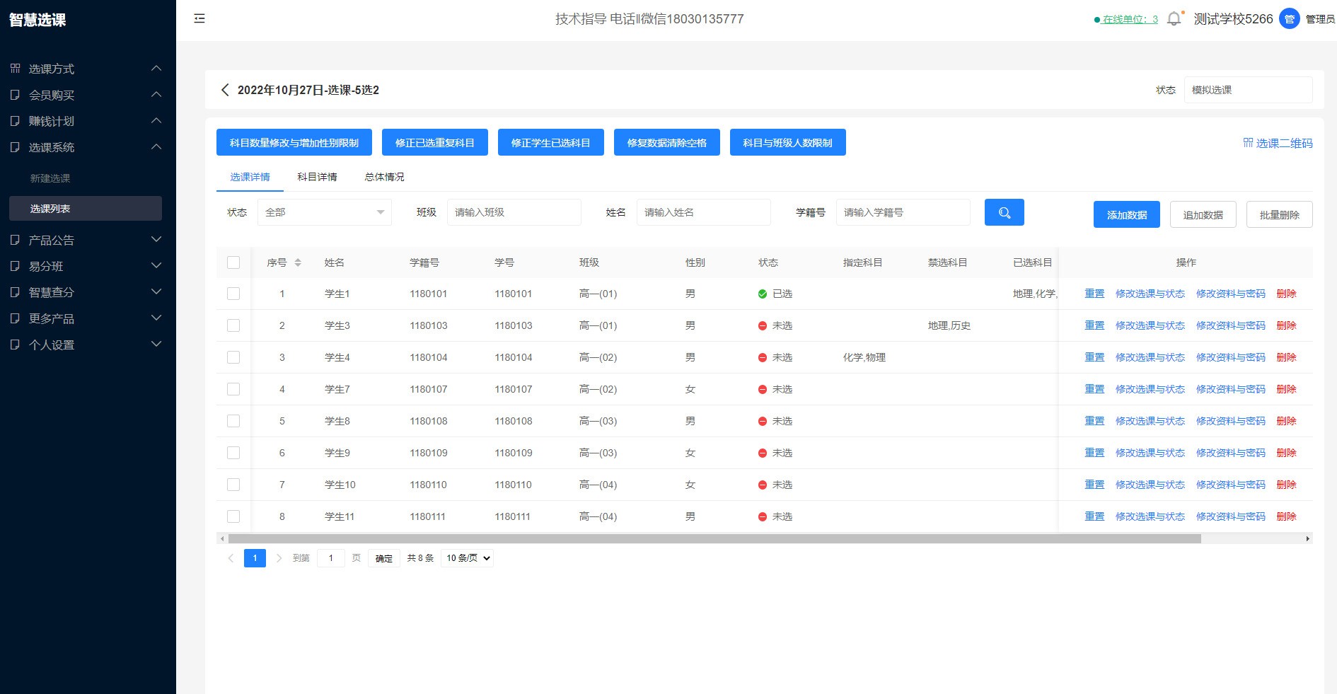Open the 状态 全部 filter dropdown
This screenshot has width=1337, height=694.
(325, 212)
